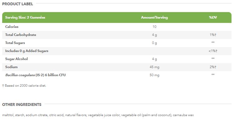Click the Based on 2000 calorie diet footnote

click(x=24, y=86)
